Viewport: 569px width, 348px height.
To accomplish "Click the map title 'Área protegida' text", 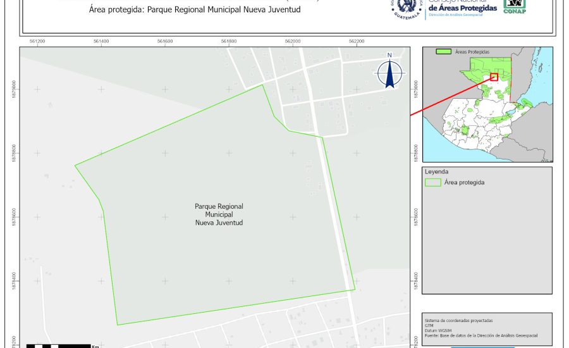I will (x=194, y=10).
